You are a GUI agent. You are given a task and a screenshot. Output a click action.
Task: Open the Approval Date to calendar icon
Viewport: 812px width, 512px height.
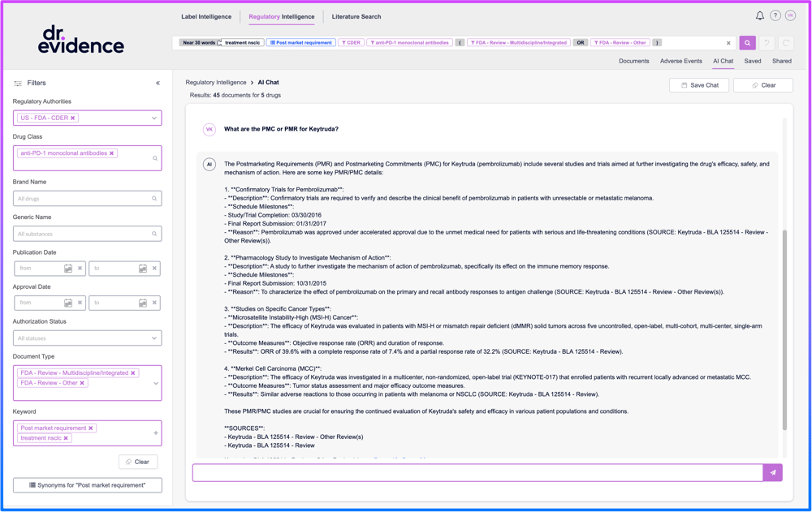[x=142, y=303]
